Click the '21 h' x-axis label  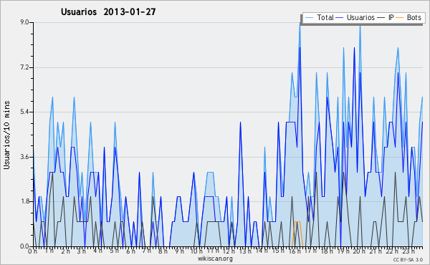(x=376, y=251)
